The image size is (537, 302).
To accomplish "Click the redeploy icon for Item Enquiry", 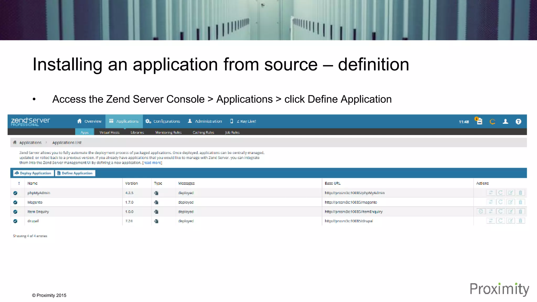I will (501, 211).
